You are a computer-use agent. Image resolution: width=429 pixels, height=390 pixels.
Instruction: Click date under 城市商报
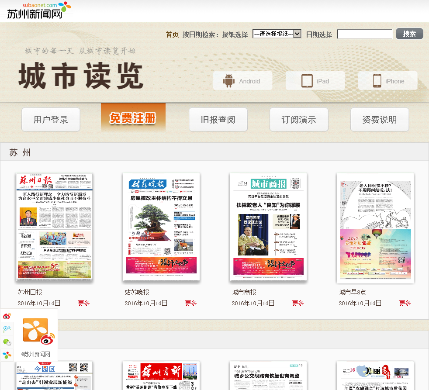[253, 303]
